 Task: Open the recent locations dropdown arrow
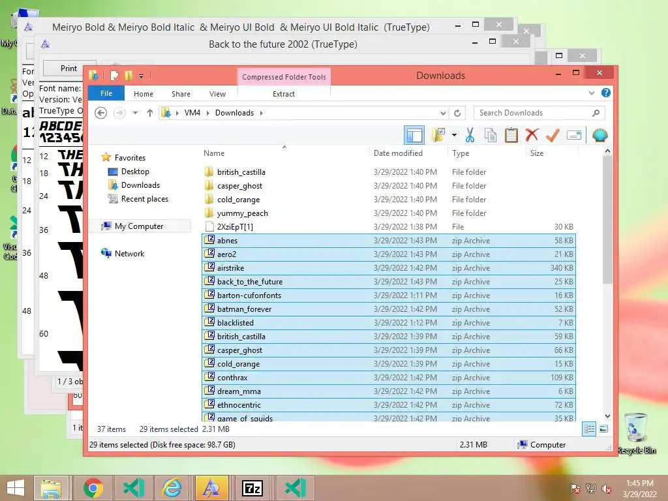pyautogui.click(x=135, y=113)
